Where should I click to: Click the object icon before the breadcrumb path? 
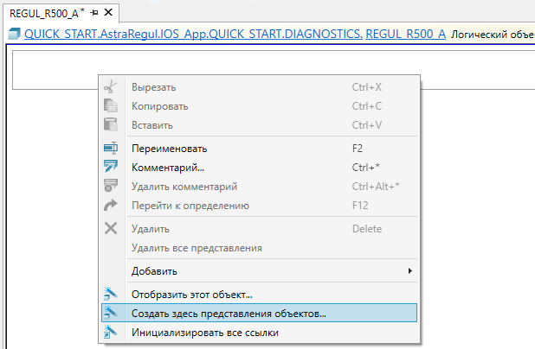pos(15,35)
